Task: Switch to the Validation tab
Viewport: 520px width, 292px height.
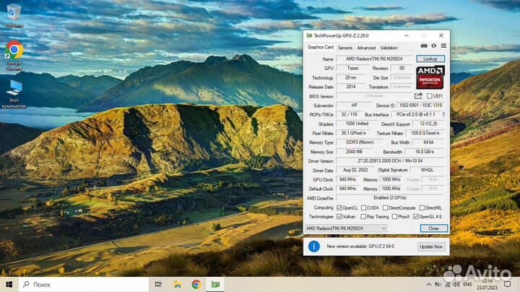Action: [x=389, y=48]
